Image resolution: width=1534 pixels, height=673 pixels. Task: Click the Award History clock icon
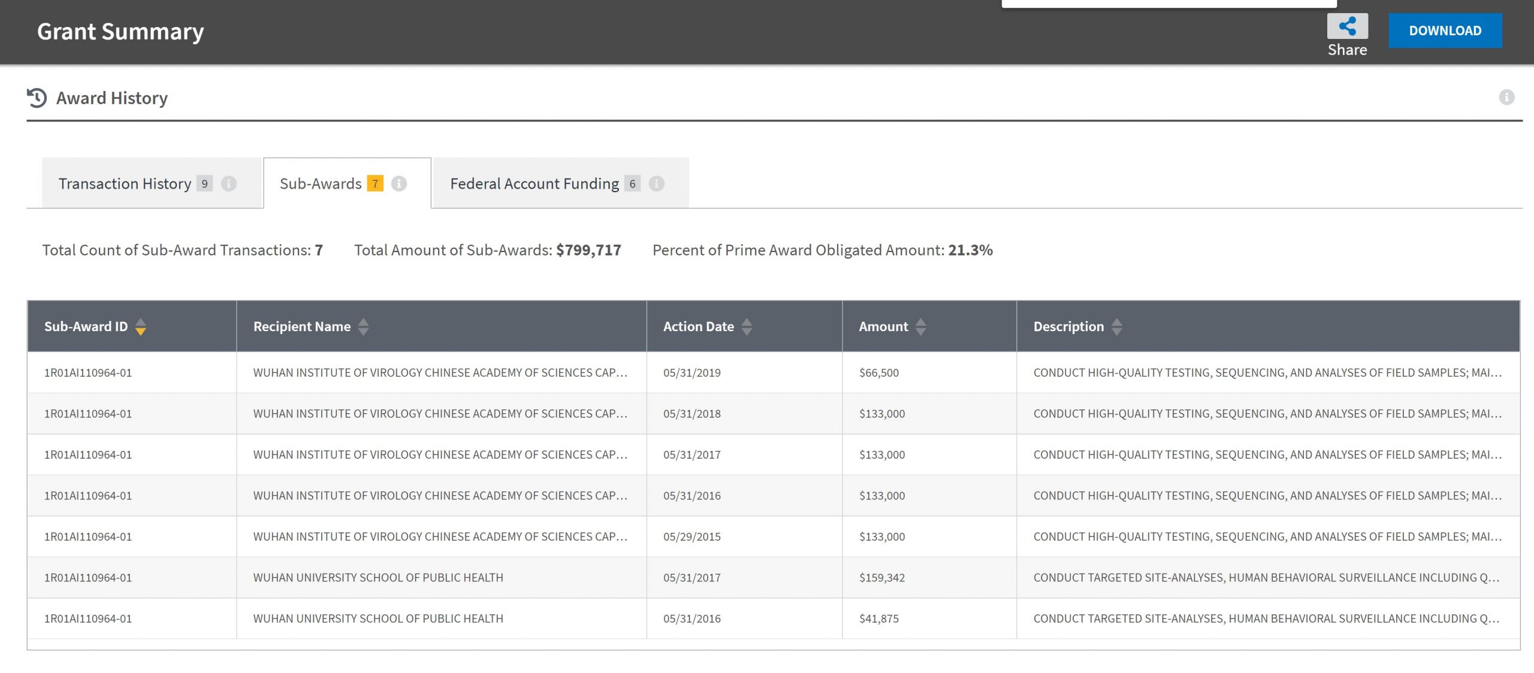point(37,98)
